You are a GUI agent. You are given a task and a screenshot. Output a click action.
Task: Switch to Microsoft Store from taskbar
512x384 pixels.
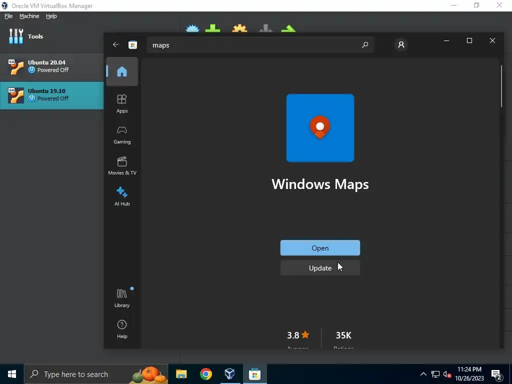point(254,374)
